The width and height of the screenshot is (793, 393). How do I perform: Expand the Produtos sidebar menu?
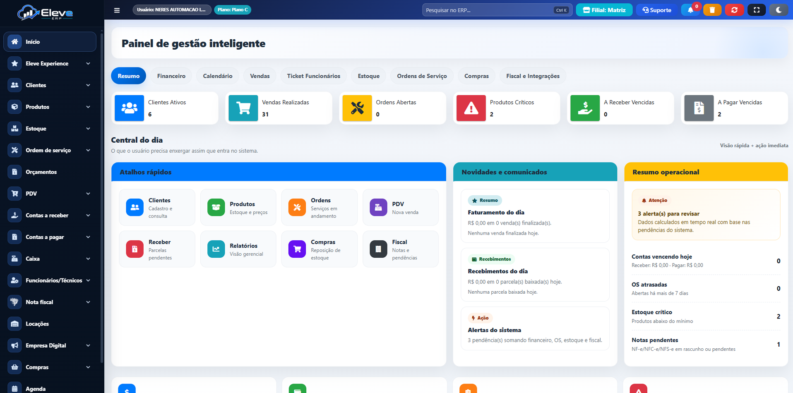click(x=50, y=107)
